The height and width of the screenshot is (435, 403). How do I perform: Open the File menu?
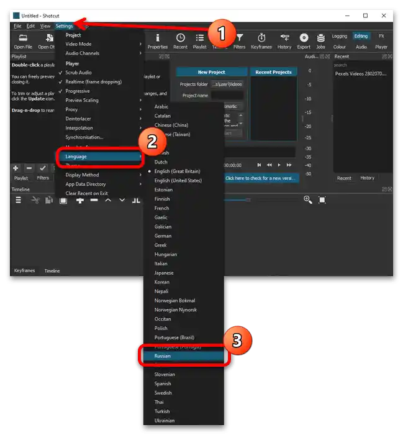click(x=17, y=26)
